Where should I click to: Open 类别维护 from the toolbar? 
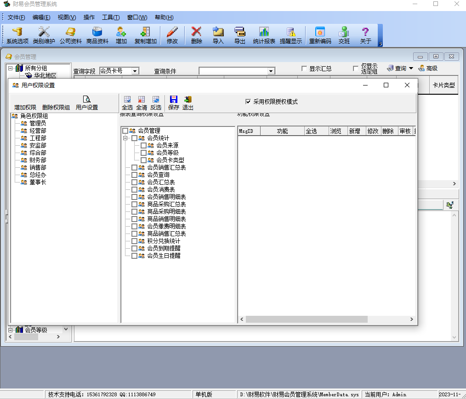(x=44, y=32)
